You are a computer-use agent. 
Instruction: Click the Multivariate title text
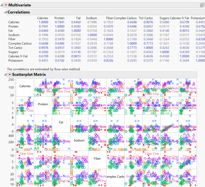click(x=20, y=5)
